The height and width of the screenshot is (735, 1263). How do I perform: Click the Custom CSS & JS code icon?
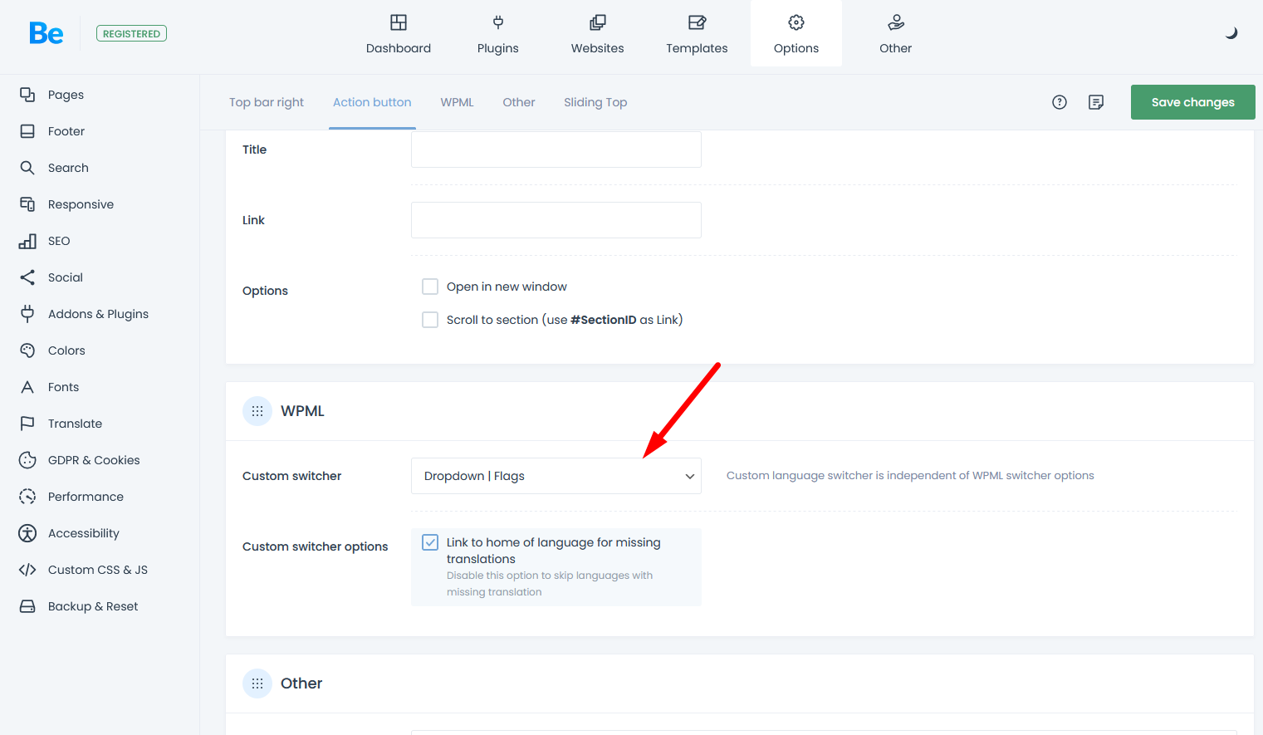click(27, 570)
